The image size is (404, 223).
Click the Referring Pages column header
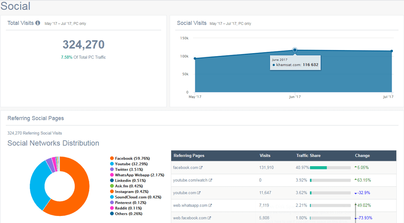pyautogui.click(x=189, y=156)
